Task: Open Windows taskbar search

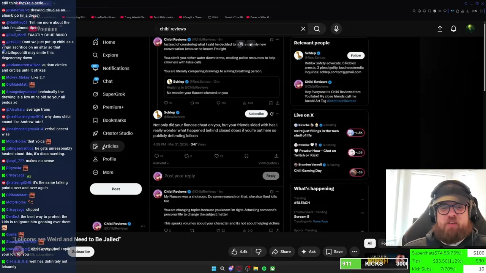Action: click(x=222, y=268)
